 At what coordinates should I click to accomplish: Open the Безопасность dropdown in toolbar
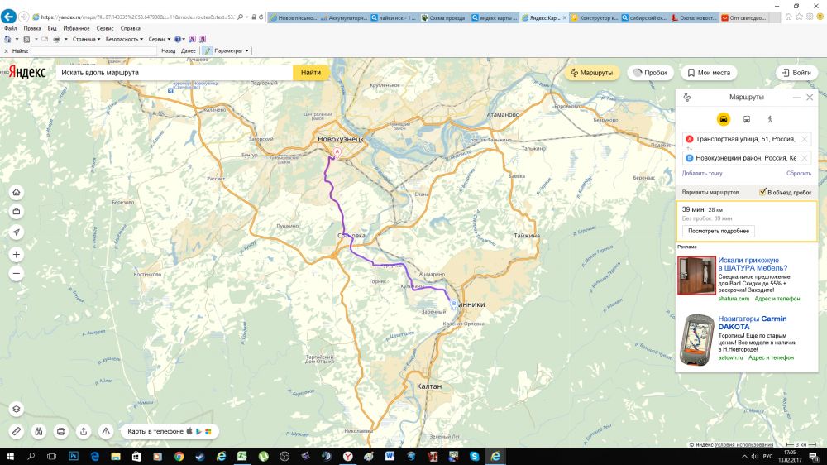click(x=124, y=39)
